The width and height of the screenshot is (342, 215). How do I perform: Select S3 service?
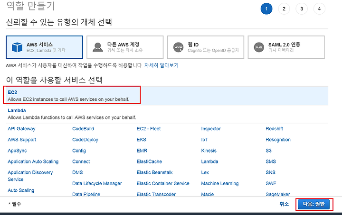coord(268,151)
